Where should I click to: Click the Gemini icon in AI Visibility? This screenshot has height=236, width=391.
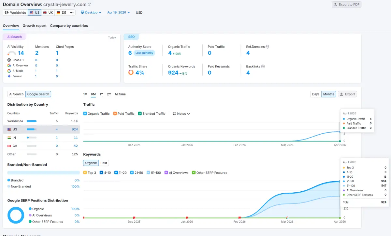pos(9,76)
